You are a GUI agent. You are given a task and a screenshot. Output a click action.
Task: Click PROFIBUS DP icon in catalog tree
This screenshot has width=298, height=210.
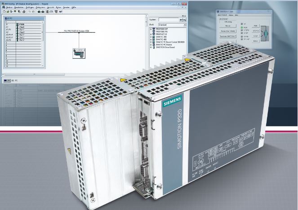pyautogui.click(x=154, y=29)
